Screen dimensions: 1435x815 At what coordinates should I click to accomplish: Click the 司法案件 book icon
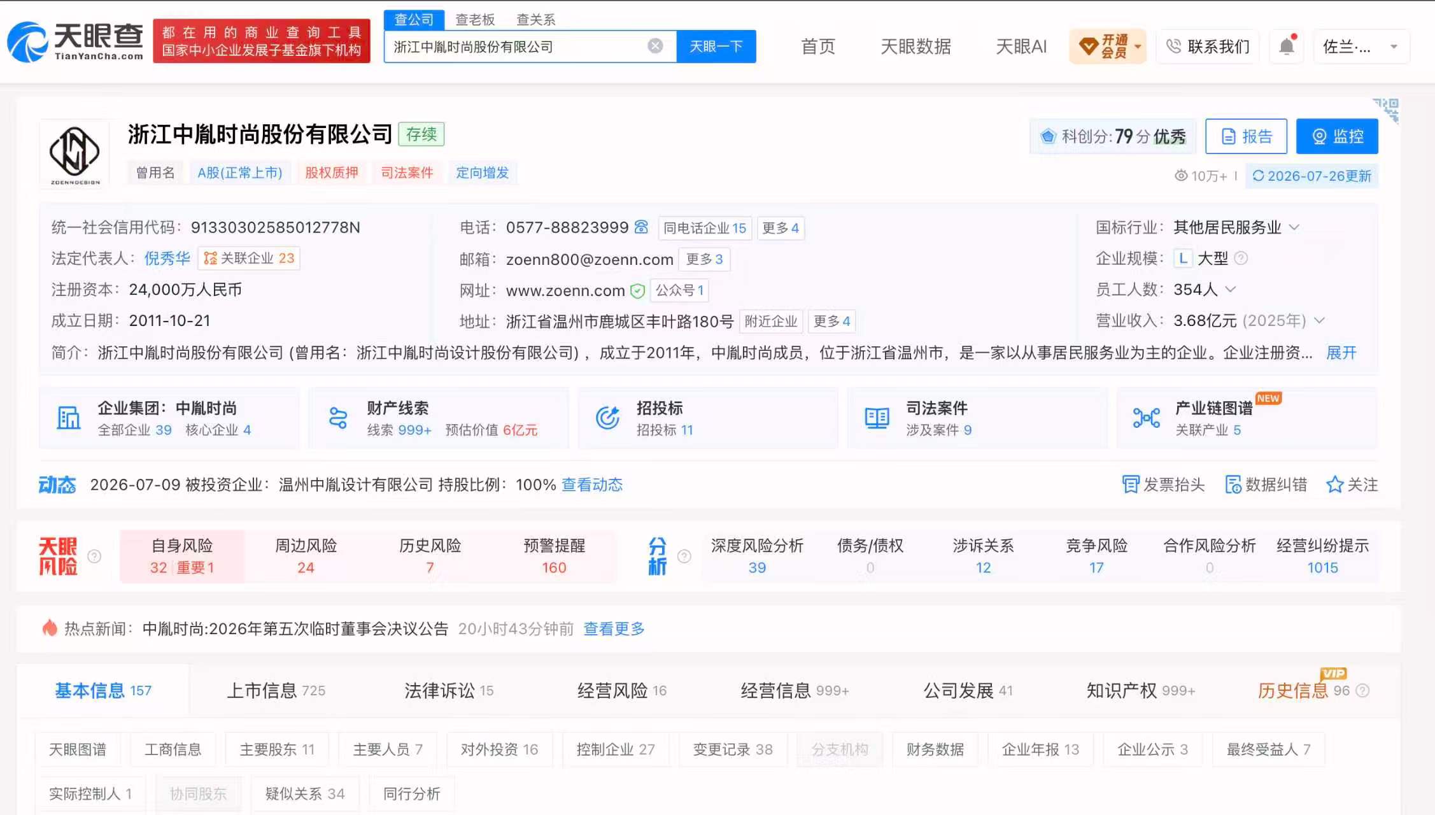[877, 418]
